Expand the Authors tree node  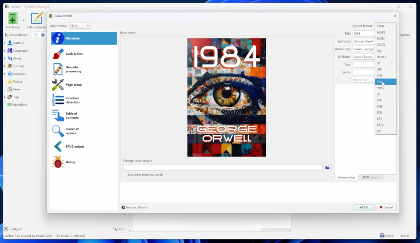[x=5, y=43]
